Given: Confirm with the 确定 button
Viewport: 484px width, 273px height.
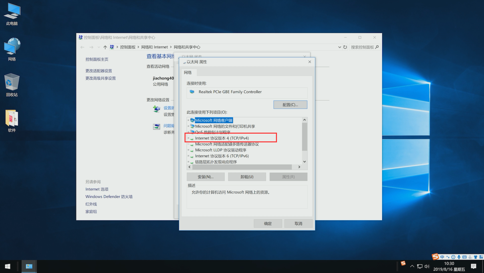Looking at the screenshot, I should click(268, 223).
